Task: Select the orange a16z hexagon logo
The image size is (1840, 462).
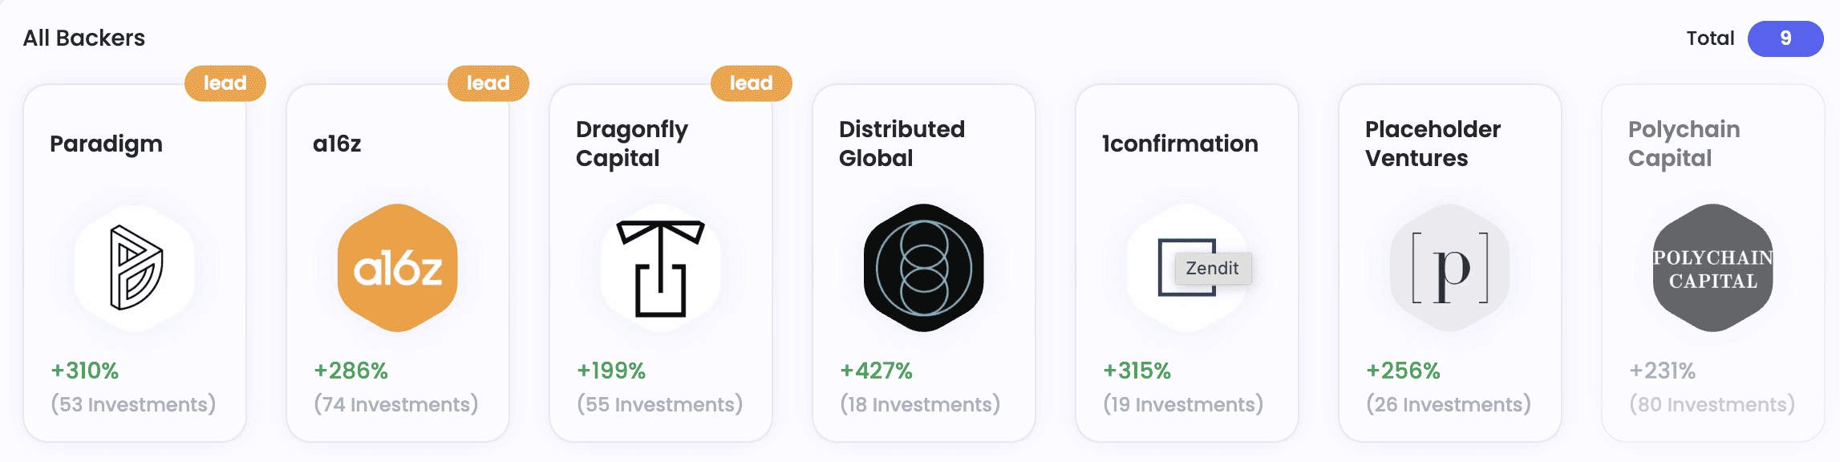Action: [397, 268]
